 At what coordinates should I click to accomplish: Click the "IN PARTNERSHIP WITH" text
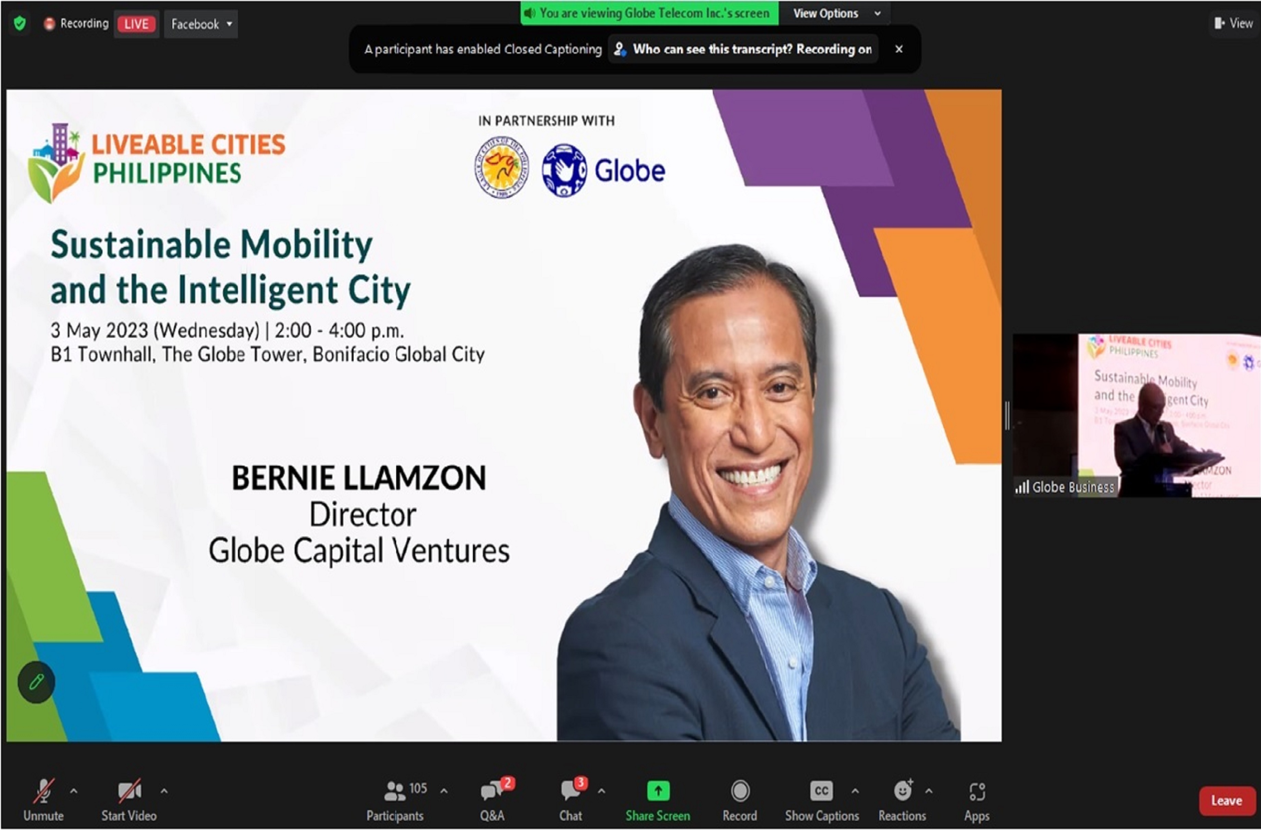(x=547, y=121)
